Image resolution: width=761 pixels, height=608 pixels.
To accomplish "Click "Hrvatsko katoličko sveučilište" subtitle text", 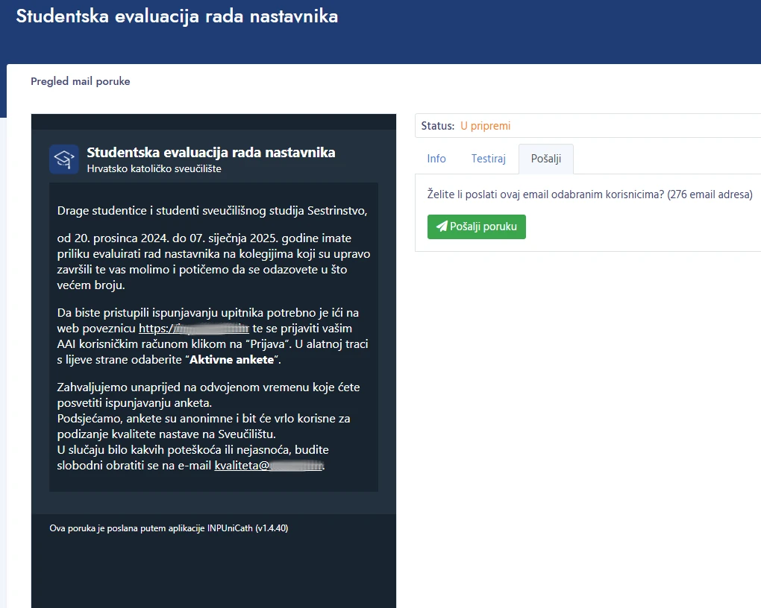I will pyautogui.click(x=154, y=168).
